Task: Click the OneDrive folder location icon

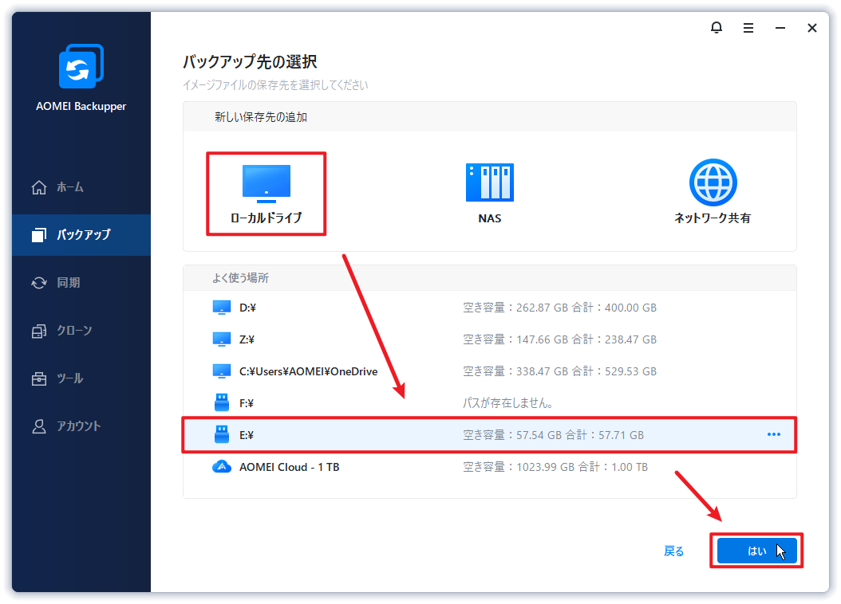Action: 222,371
